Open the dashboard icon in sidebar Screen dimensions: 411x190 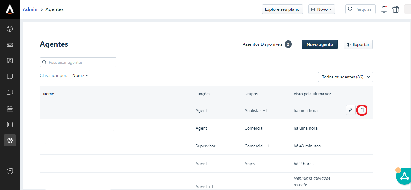(x=10, y=29)
